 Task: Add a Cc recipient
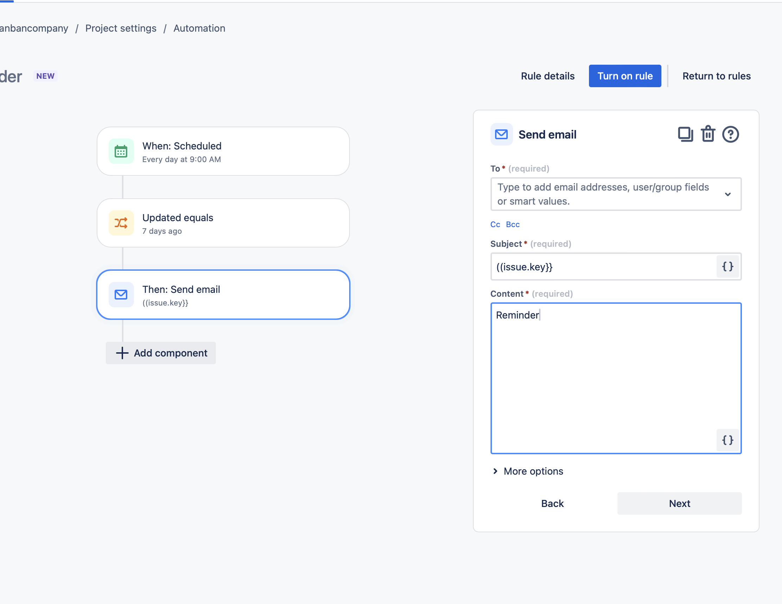(x=495, y=224)
